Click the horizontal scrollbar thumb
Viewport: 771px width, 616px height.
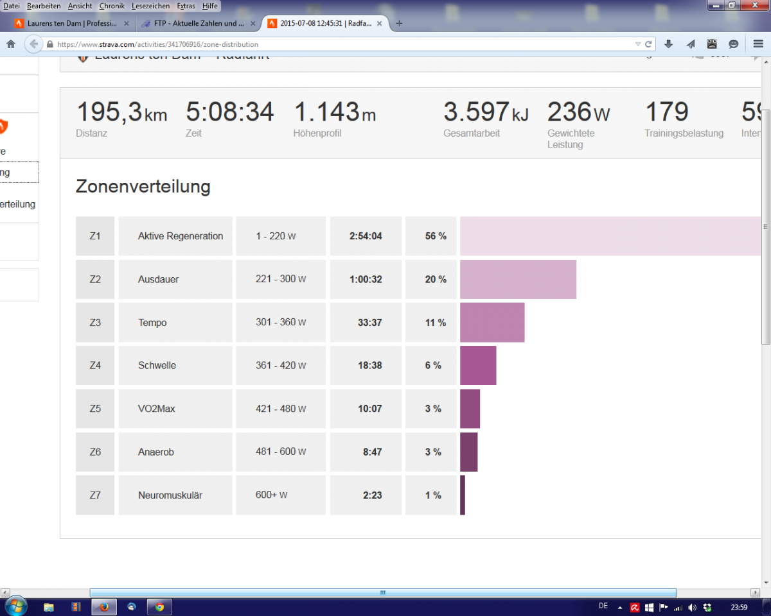point(383,593)
